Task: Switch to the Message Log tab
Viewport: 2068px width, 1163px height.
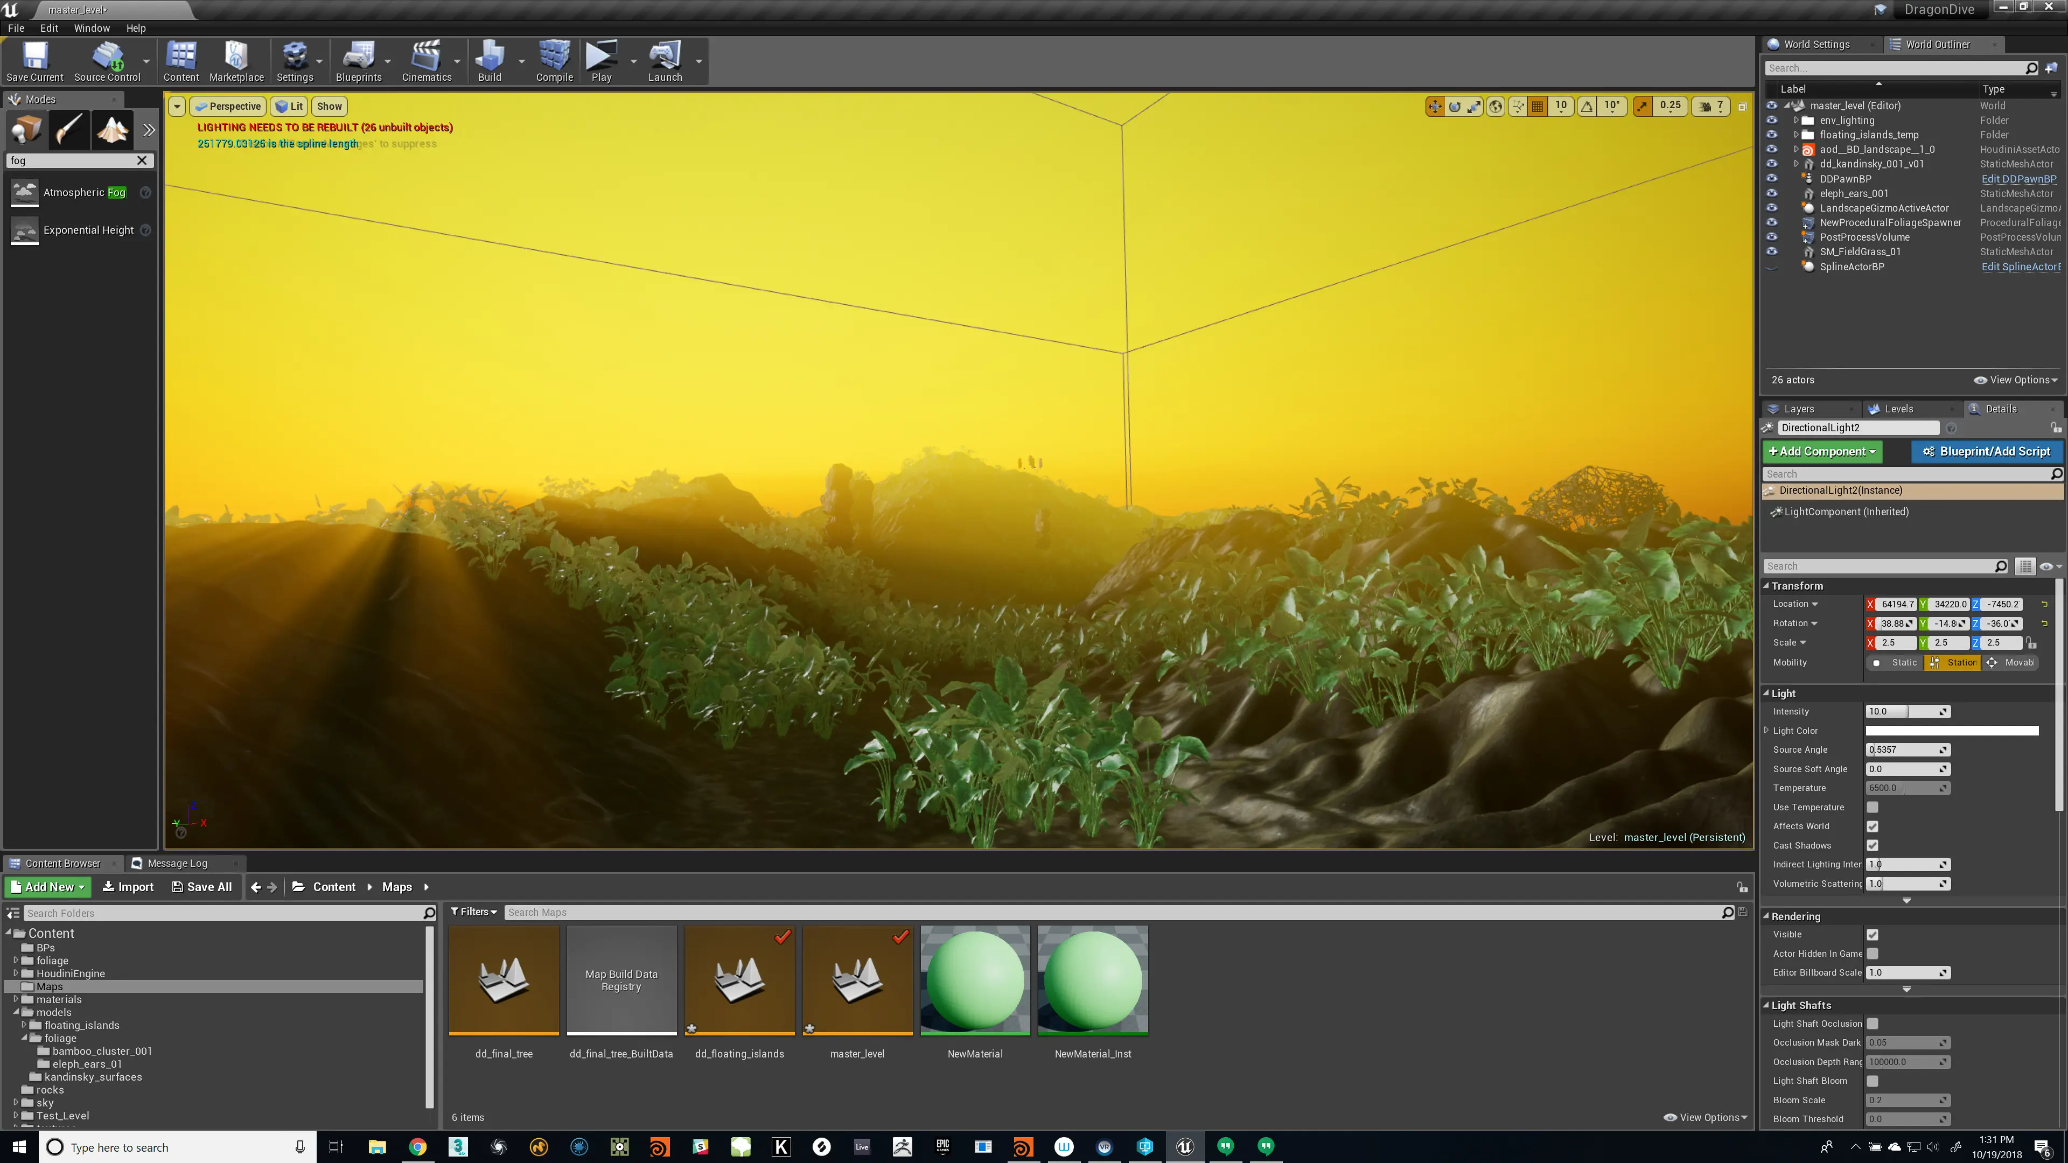Action: (x=177, y=864)
